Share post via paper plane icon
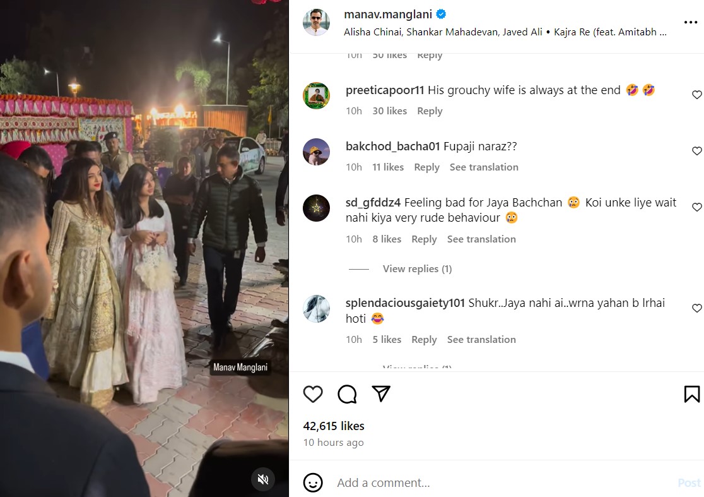The height and width of the screenshot is (497, 704). (x=381, y=394)
